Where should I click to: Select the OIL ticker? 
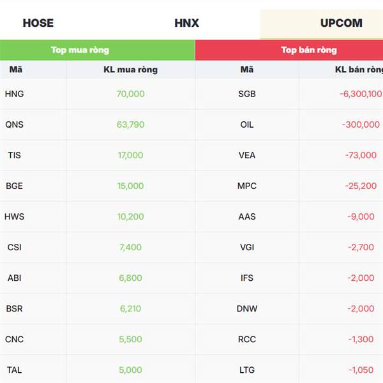[x=247, y=124]
